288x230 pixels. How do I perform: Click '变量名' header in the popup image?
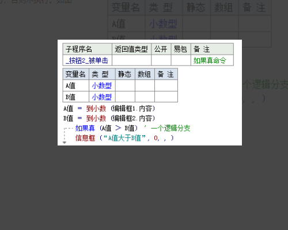tap(76, 74)
